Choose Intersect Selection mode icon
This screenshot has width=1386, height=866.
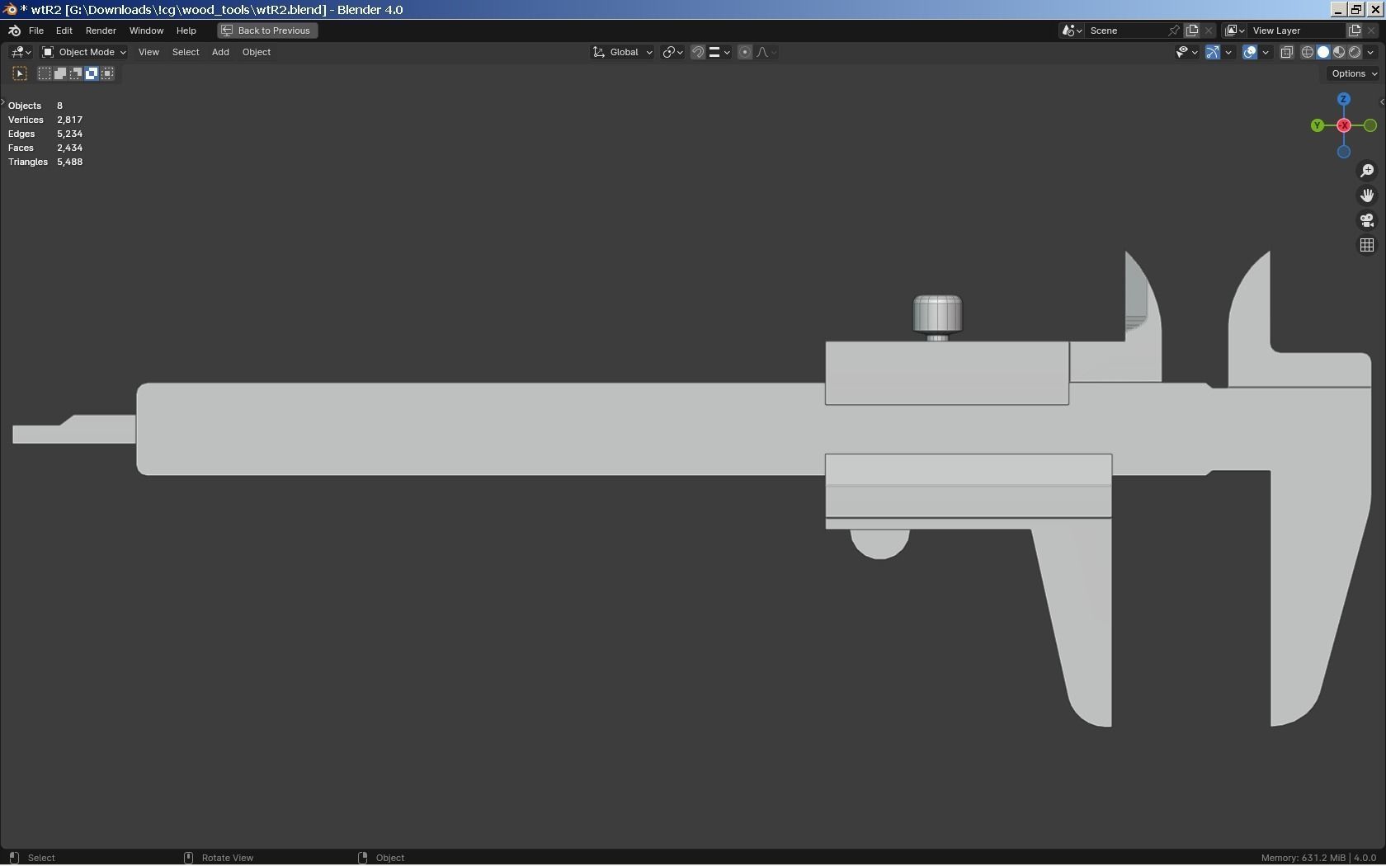pyautogui.click(x=107, y=73)
